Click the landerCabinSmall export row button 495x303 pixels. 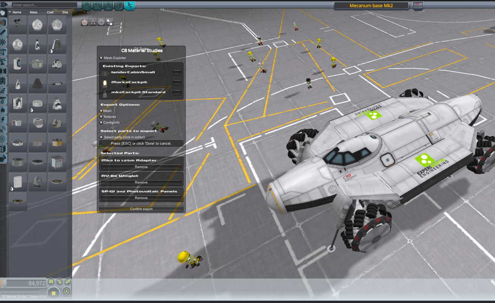point(177,73)
